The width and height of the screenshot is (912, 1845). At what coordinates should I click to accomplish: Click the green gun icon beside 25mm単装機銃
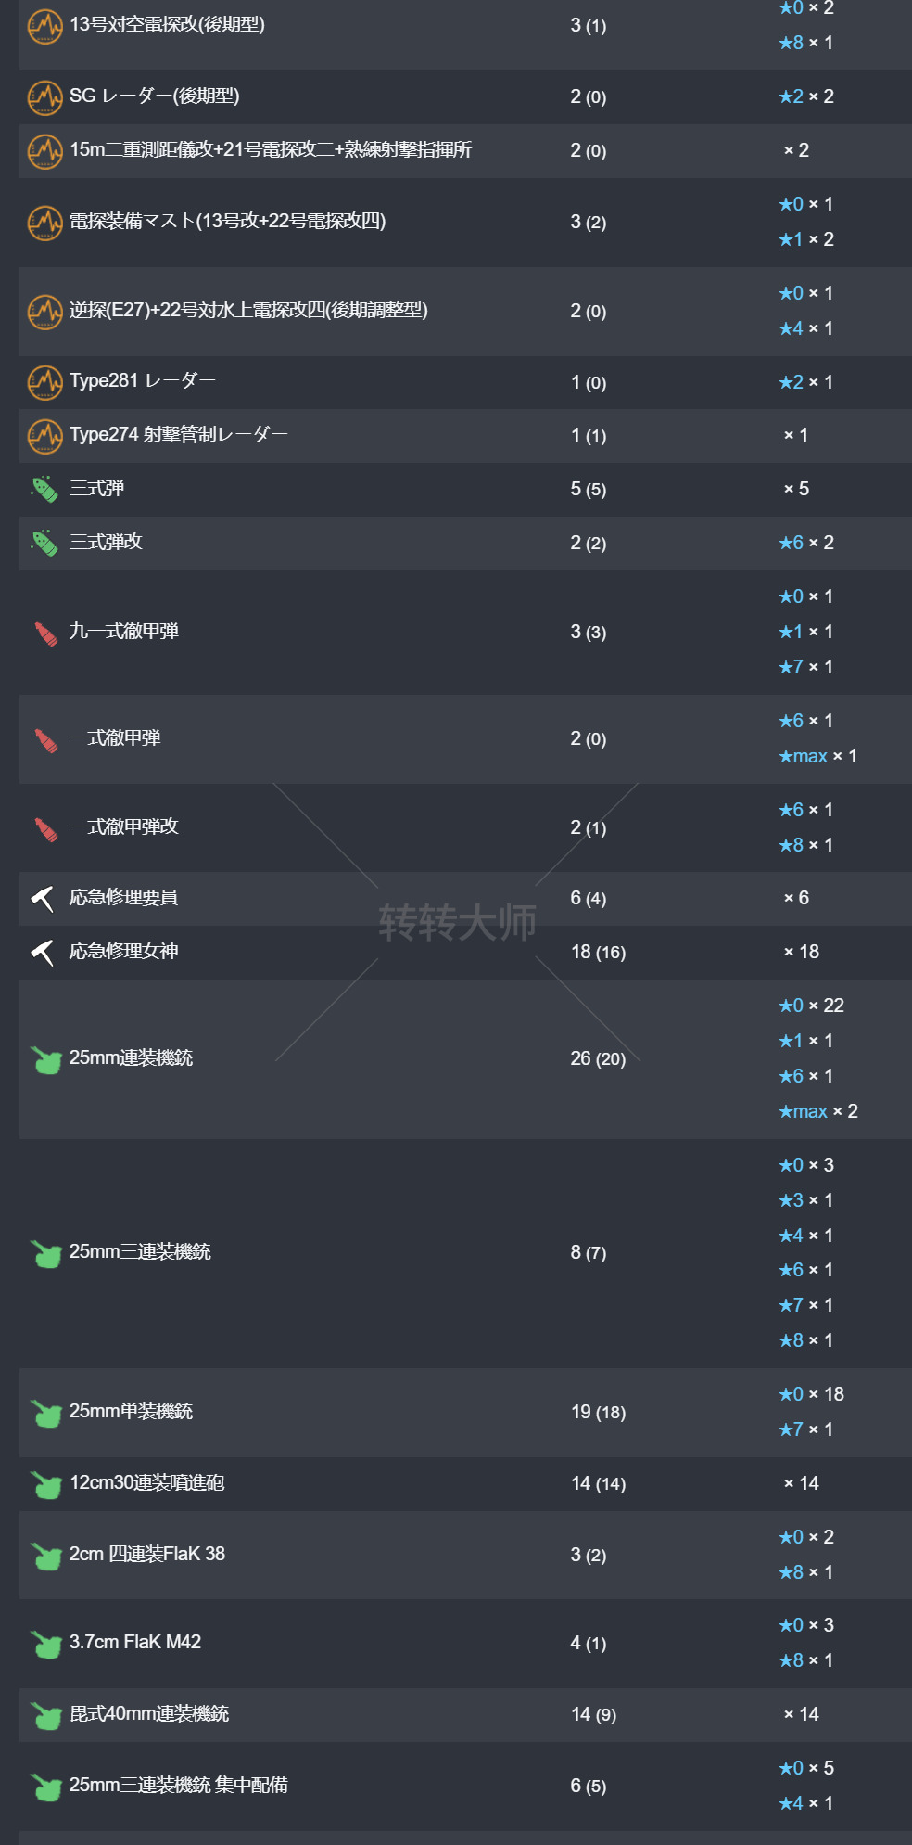[45, 1413]
